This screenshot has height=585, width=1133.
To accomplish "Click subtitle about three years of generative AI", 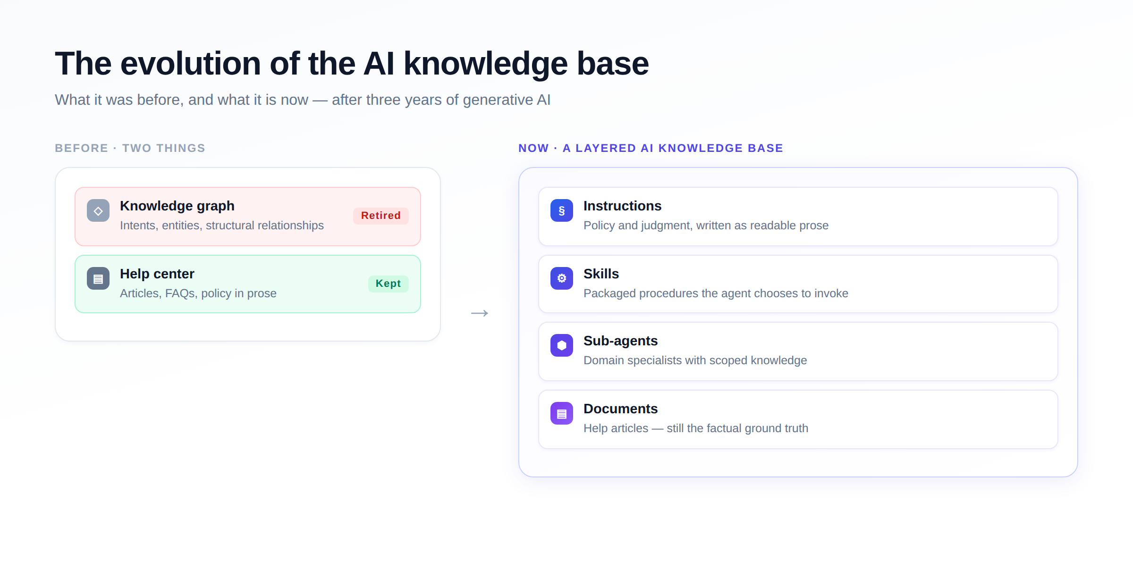I will tap(303, 100).
